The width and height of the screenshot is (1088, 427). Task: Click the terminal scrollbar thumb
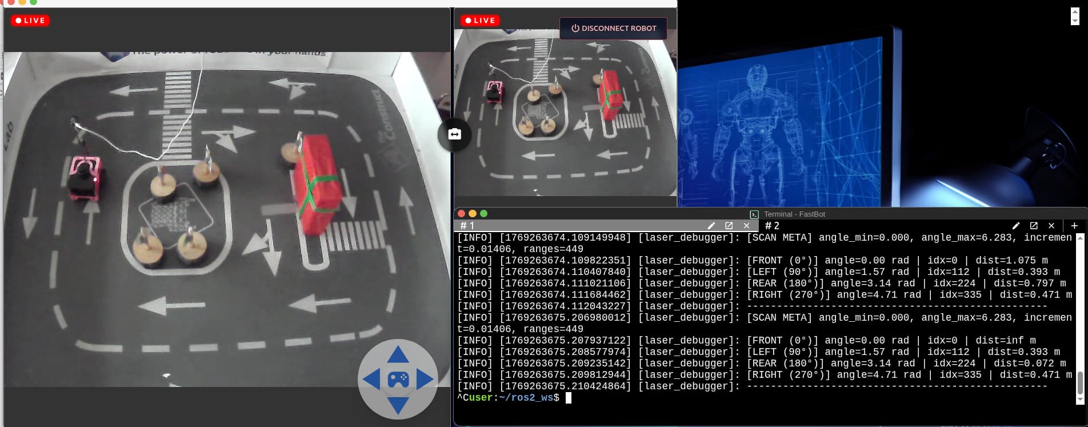1079,382
